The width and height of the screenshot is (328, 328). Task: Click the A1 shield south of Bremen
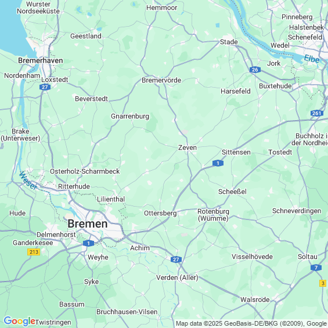88,243
